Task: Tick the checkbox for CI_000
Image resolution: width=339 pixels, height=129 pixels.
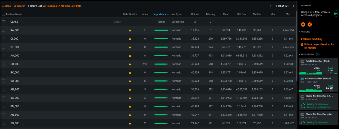Action: pos(3,39)
